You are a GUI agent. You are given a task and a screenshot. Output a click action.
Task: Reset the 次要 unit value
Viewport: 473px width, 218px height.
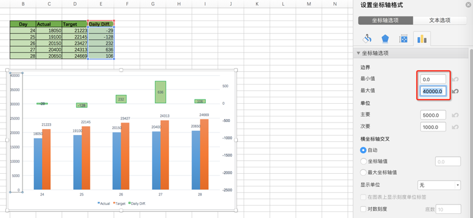point(455,127)
